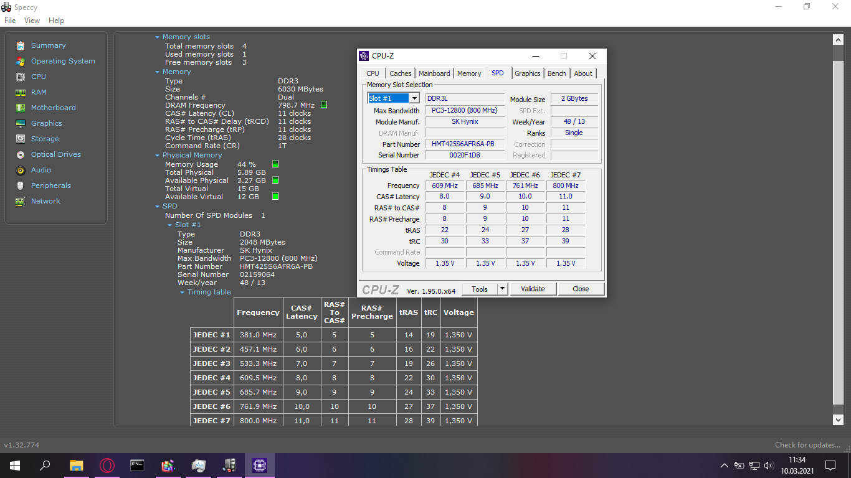
Task: Open the Operating System section icon
Action: click(21, 61)
